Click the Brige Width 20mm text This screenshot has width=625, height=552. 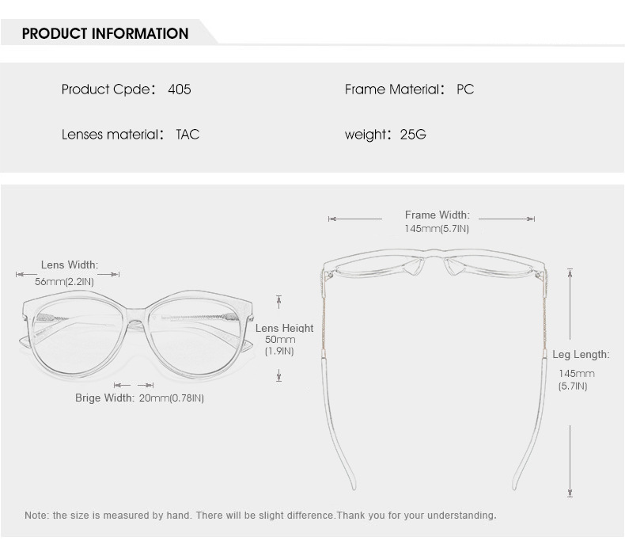[139, 398]
